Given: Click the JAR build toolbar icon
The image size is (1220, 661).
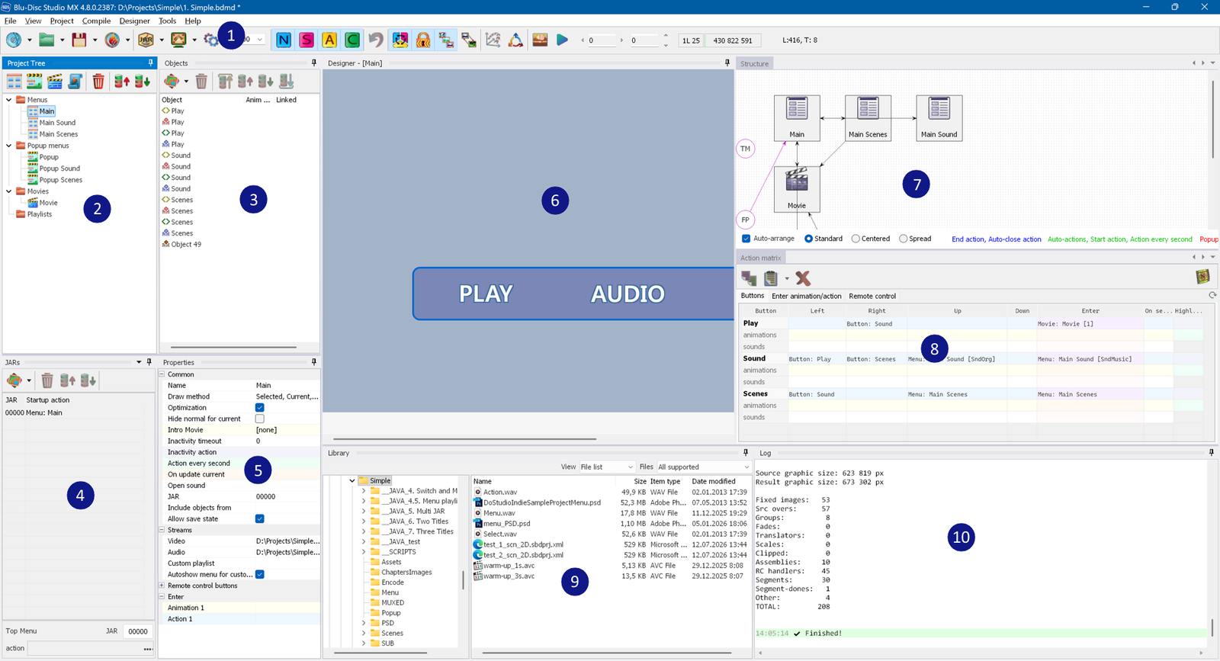Looking at the screenshot, I should [x=146, y=40].
